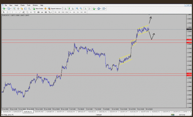Switch to the GBPUSD,H4 chart tab
The width and height of the screenshot is (193, 117).
[x=82, y=112]
